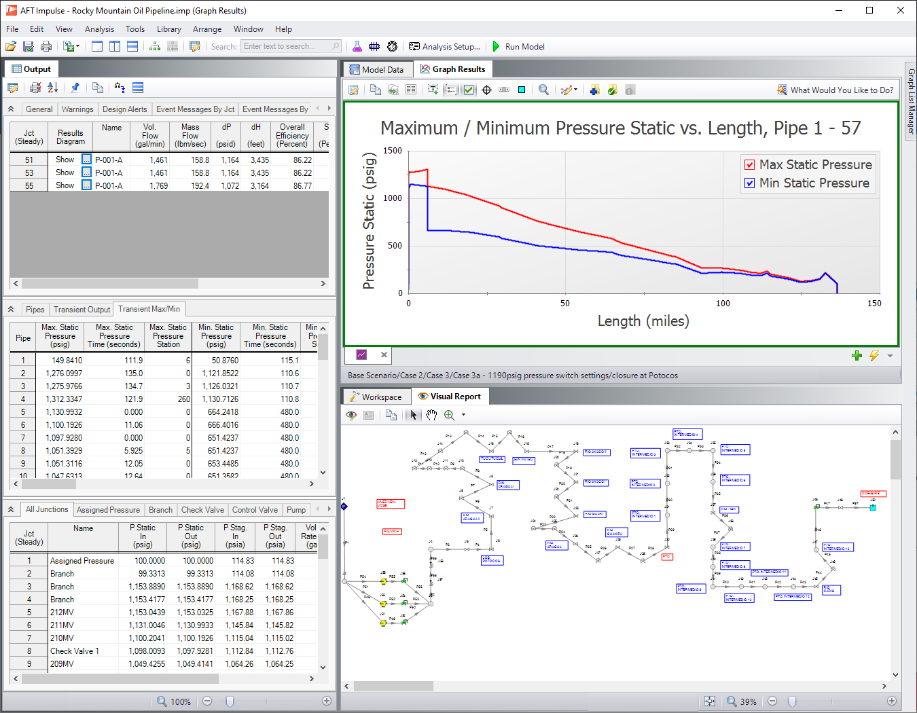Click the Visual Report Control eye-pencil icon
This screenshot has height=713, width=917.
point(351,415)
